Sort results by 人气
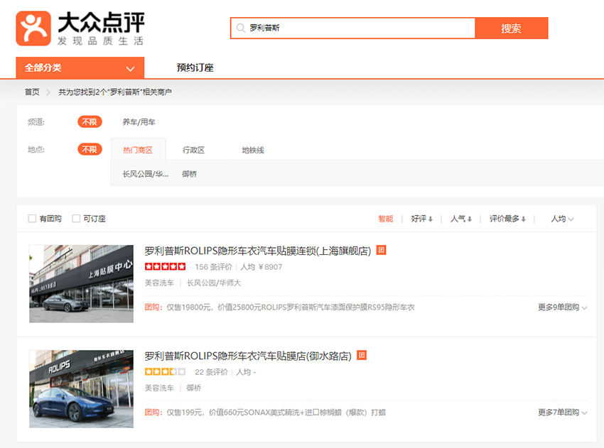The image size is (604, 448). tap(461, 219)
